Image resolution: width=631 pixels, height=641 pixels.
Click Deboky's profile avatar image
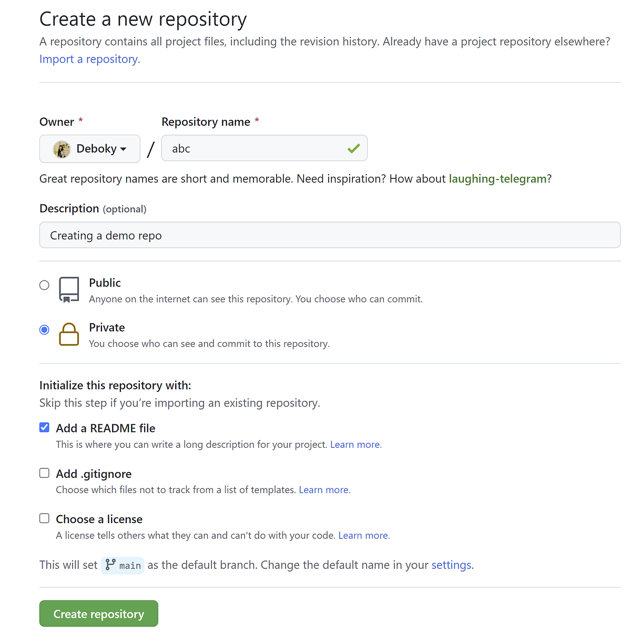pos(62,149)
